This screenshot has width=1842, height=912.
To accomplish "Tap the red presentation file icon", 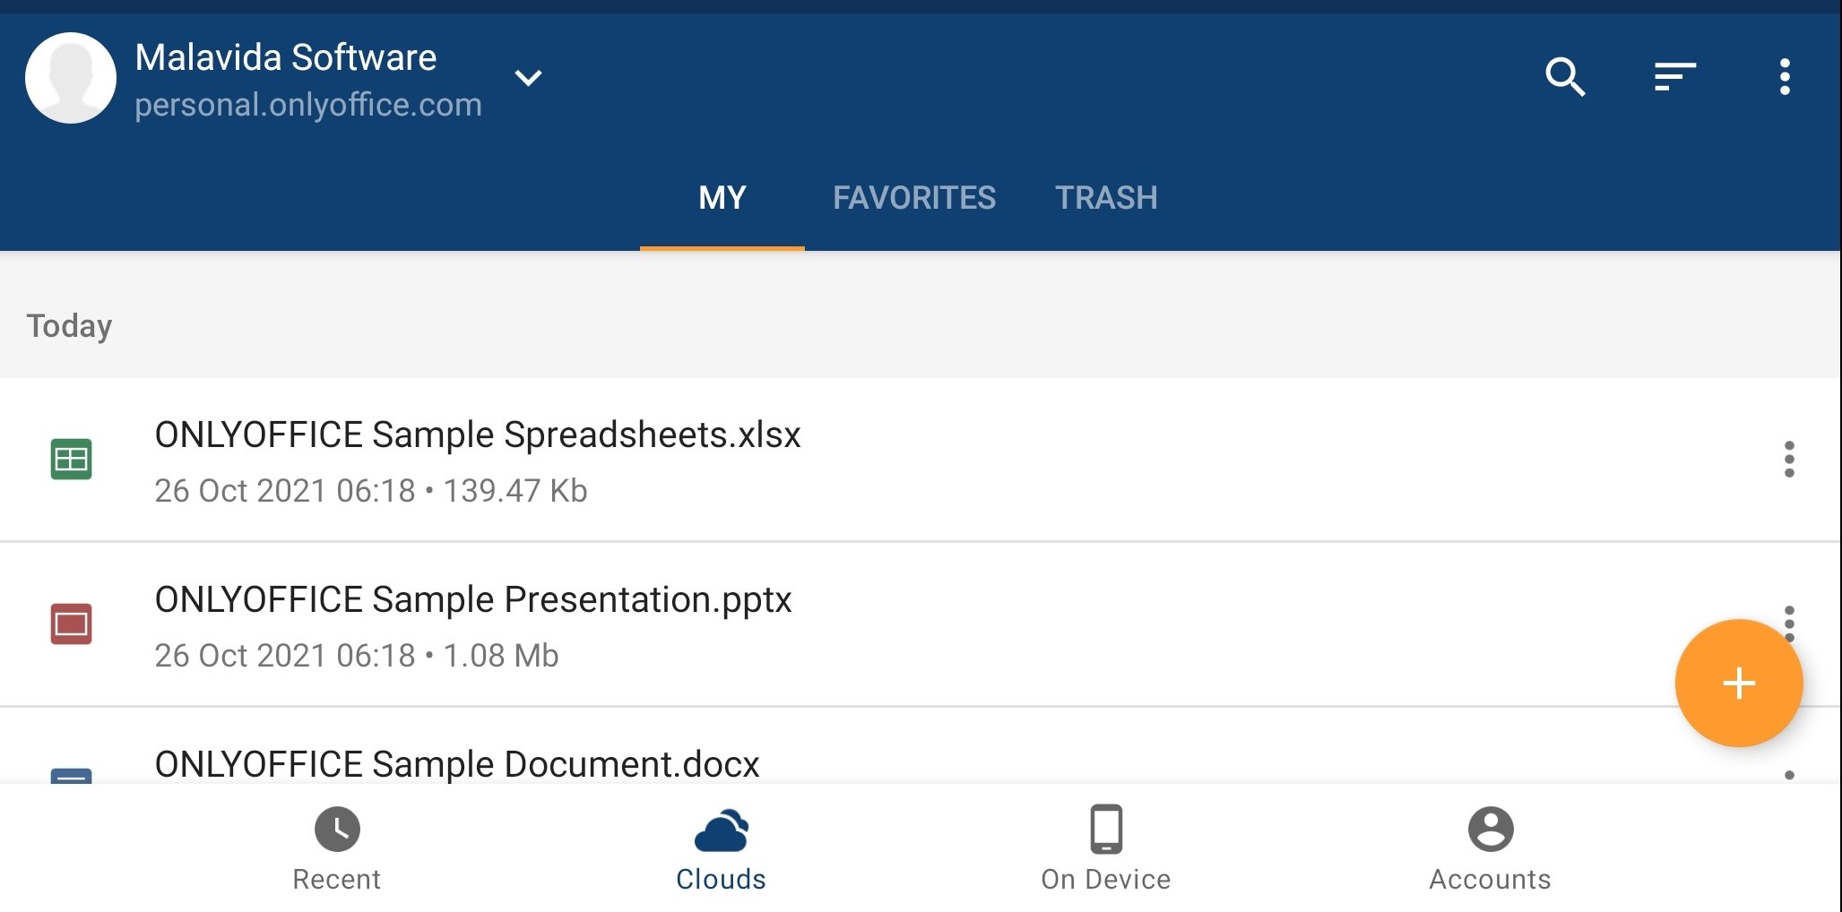I will [x=71, y=624].
